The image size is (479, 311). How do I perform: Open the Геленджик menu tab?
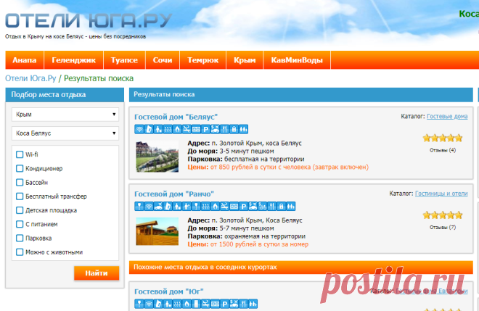(x=73, y=60)
